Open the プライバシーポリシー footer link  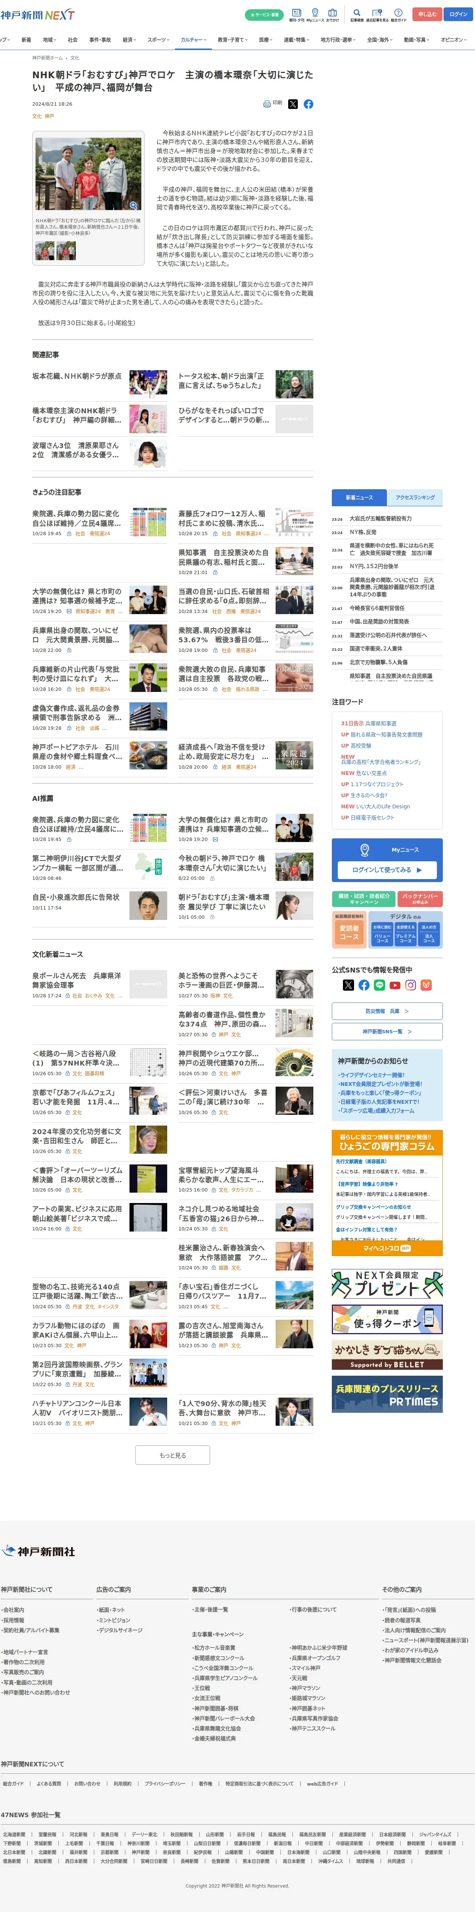click(x=165, y=1784)
